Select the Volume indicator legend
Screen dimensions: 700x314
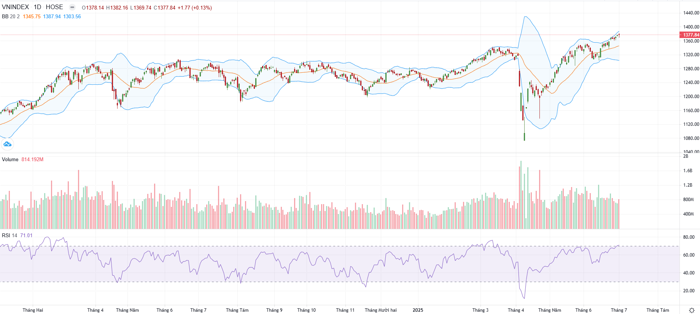coord(10,159)
